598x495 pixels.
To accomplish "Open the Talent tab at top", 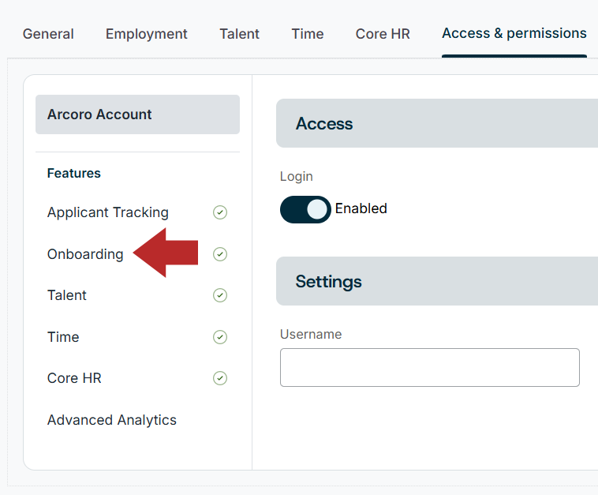I will [239, 34].
